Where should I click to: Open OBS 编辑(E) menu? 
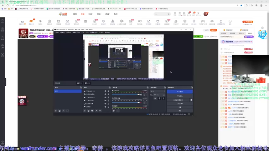pyautogui.click(x=63, y=32)
